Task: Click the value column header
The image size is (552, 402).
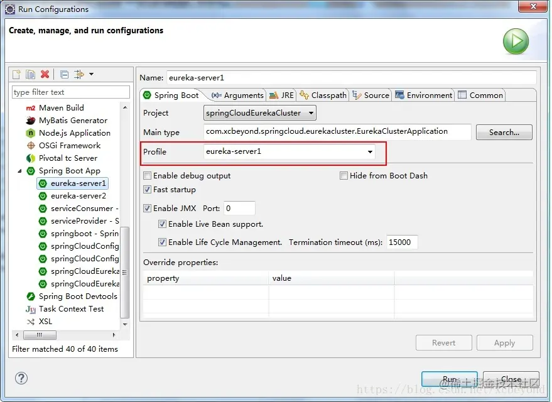Action: (332, 278)
